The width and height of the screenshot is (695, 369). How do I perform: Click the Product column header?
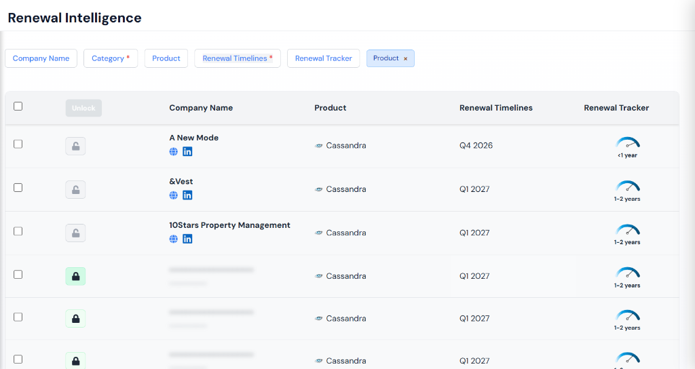331,108
